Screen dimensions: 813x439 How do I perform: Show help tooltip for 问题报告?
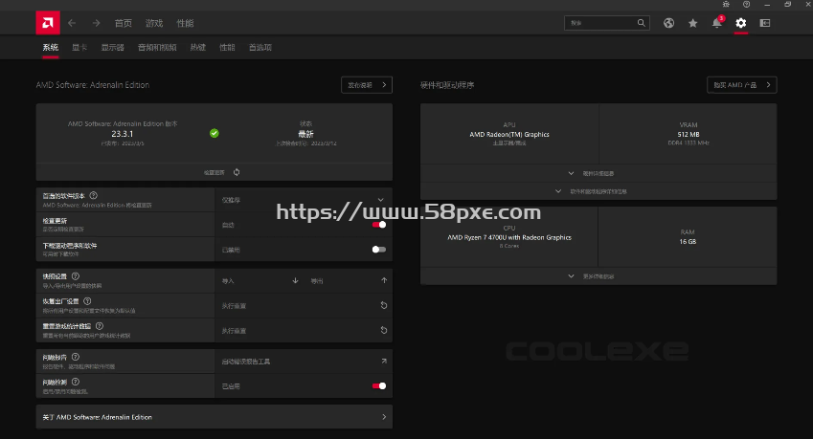pyautogui.click(x=76, y=357)
